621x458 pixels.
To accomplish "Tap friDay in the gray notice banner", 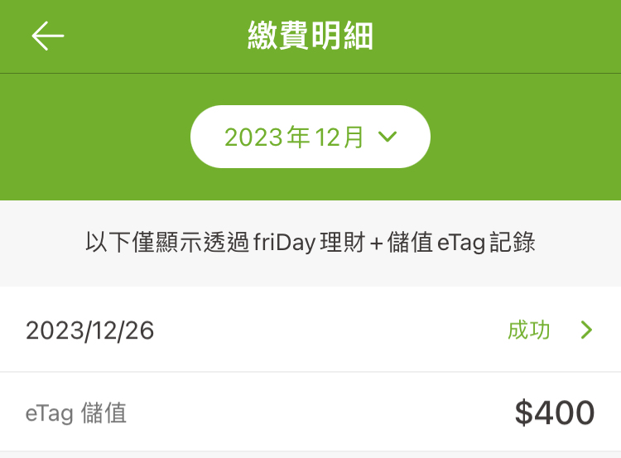I will pyautogui.click(x=286, y=243).
